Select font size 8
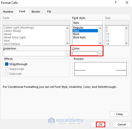The image size is (132, 129). pos(107,28)
